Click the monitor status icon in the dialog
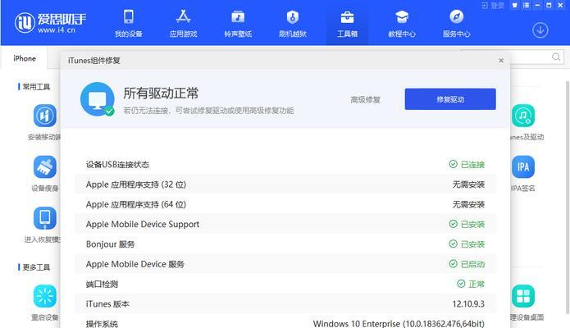The width and height of the screenshot is (570, 328). point(98,99)
